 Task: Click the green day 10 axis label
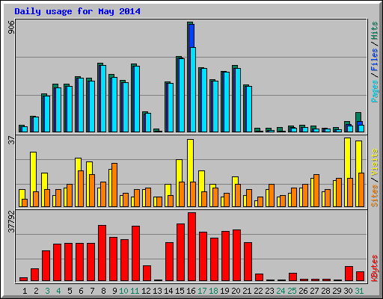click(123, 291)
